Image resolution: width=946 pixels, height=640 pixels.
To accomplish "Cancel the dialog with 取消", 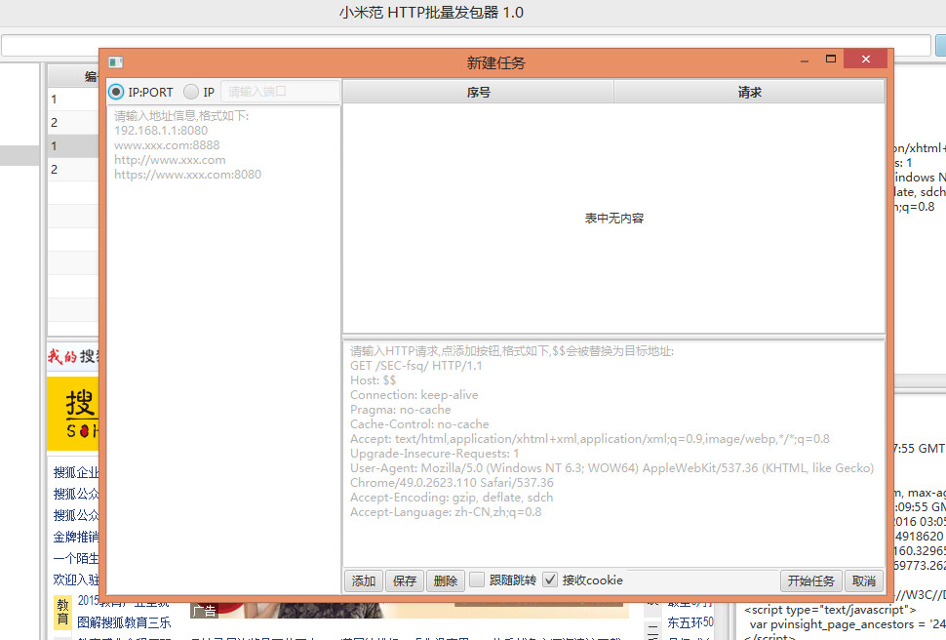I will [864, 580].
